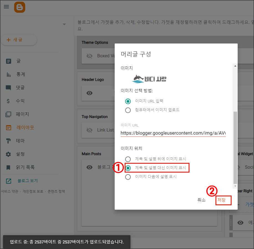The width and height of the screenshot is (254, 249).
Task: Click the Blogger logo icon
Action: [20, 7]
